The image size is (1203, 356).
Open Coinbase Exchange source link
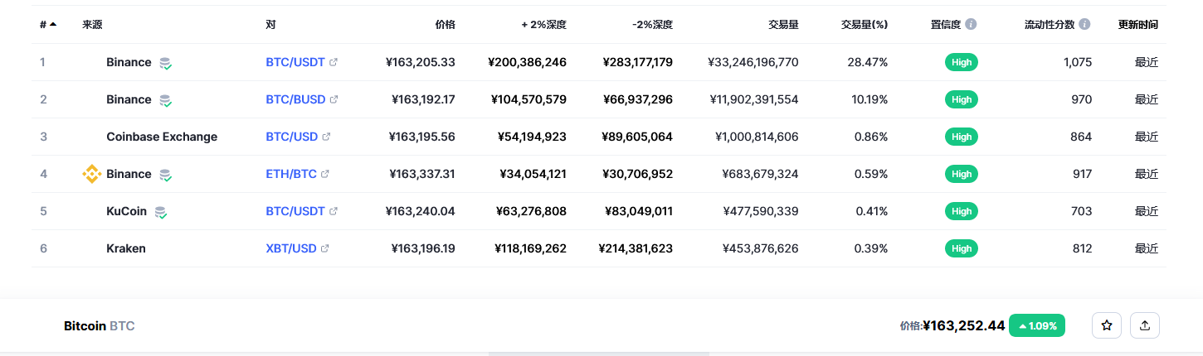pyautogui.click(x=162, y=137)
